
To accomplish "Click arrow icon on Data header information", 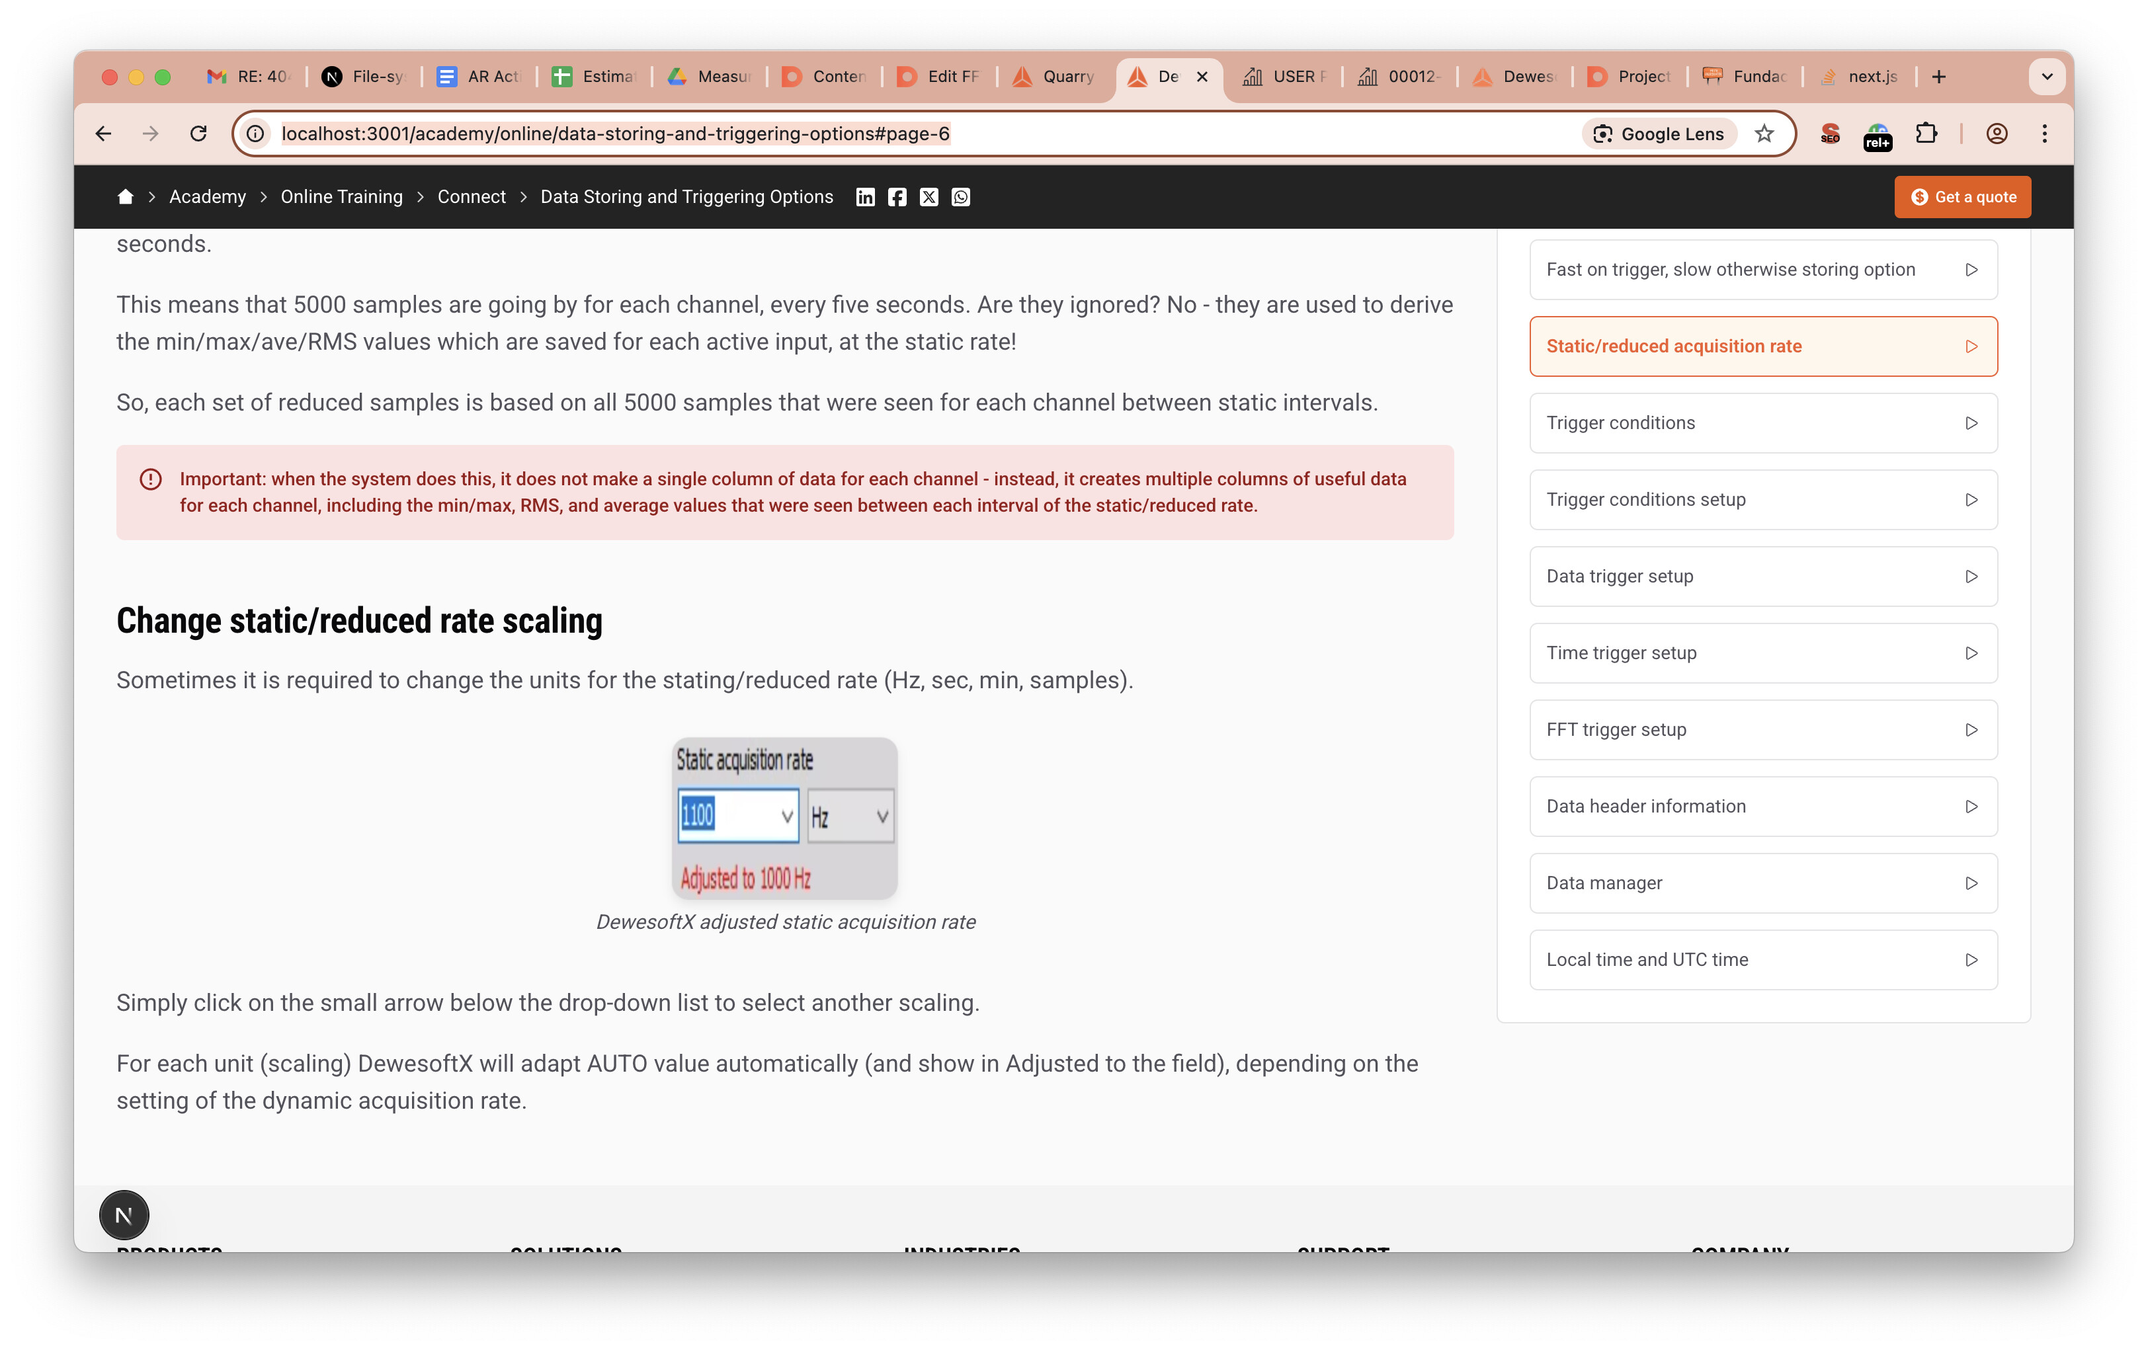I will click(x=1971, y=806).
